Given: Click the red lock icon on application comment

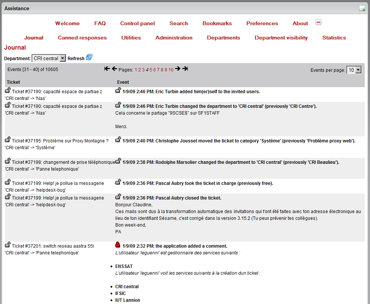Looking at the screenshot, I should tap(118, 245).
